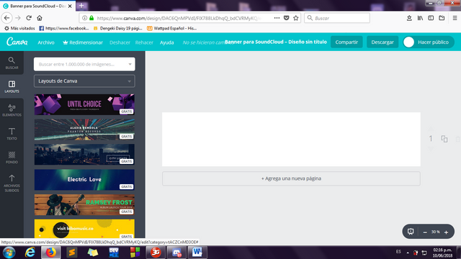Open Archivos subidos uploads panel

click(12, 183)
